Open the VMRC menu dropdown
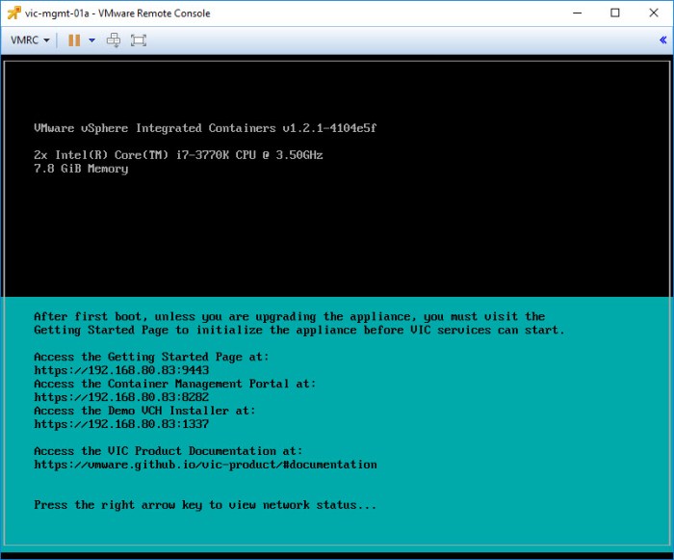The height and width of the screenshot is (560, 674). (29, 40)
